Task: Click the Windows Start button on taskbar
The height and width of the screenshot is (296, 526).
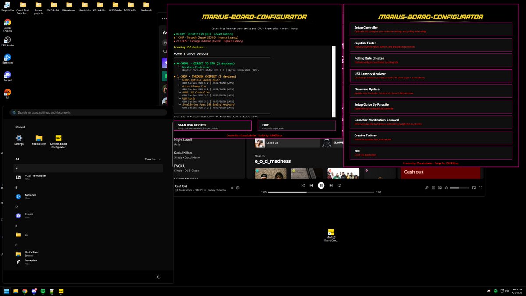Action: pyautogui.click(x=7, y=291)
